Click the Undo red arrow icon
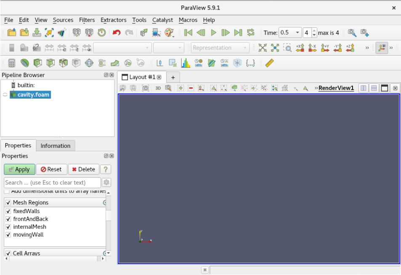 (117, 32)
